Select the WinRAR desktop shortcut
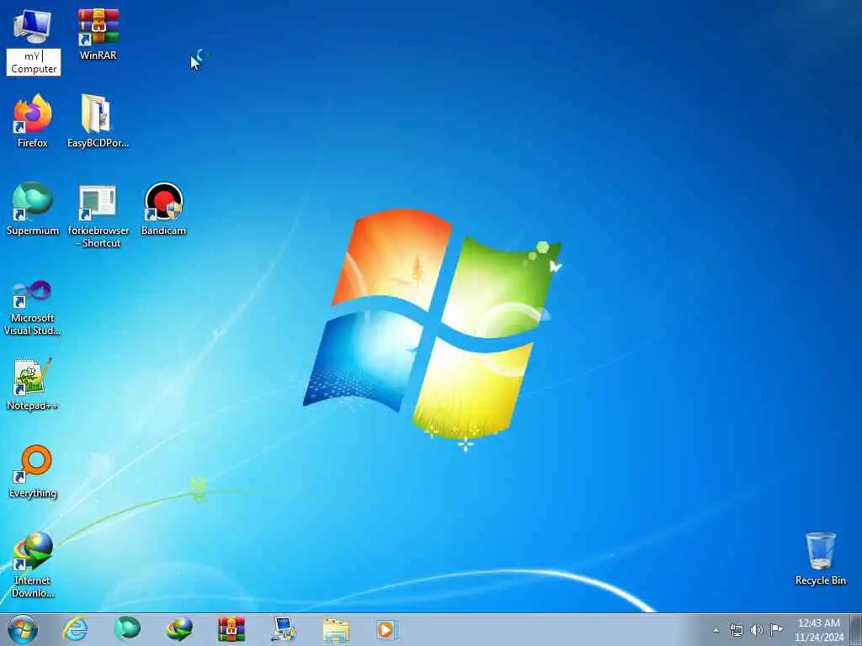 (98, 34)
